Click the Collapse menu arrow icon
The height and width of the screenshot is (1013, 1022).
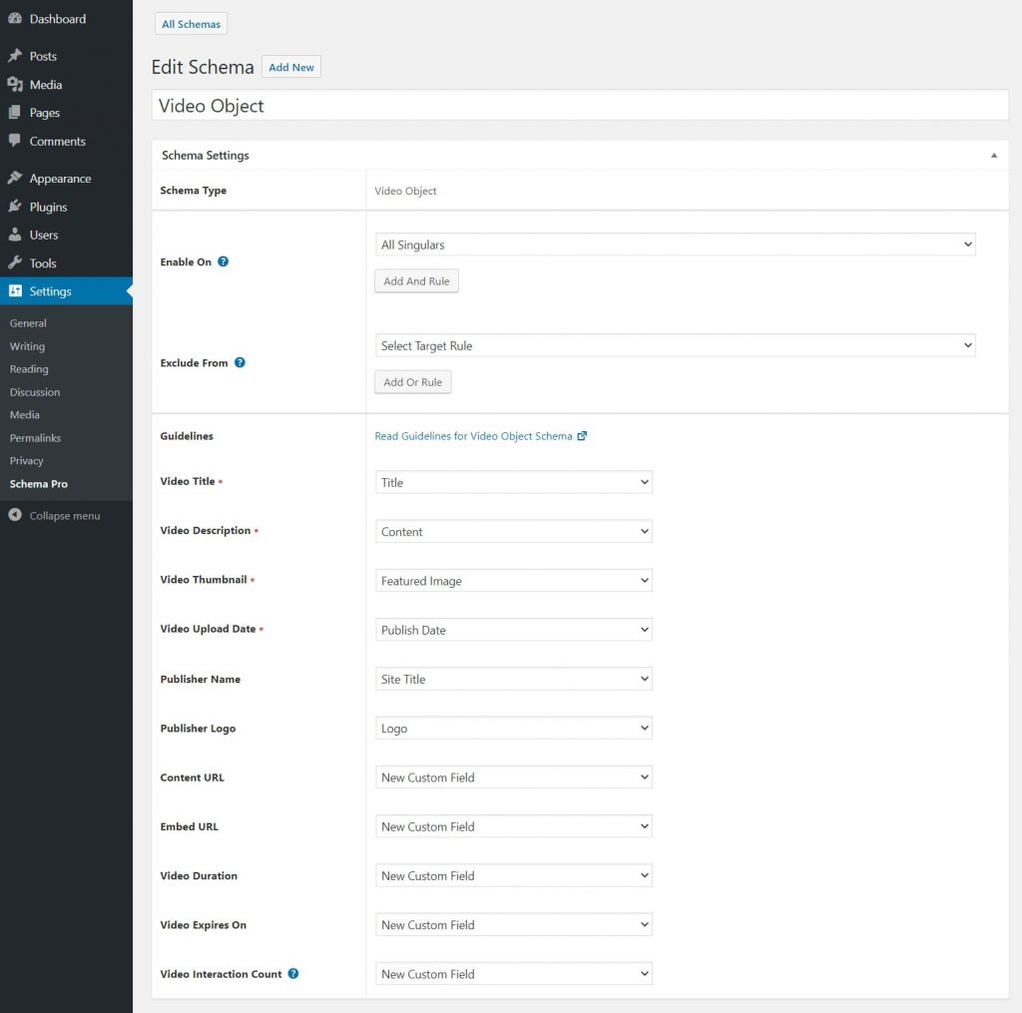click(15, 516)
